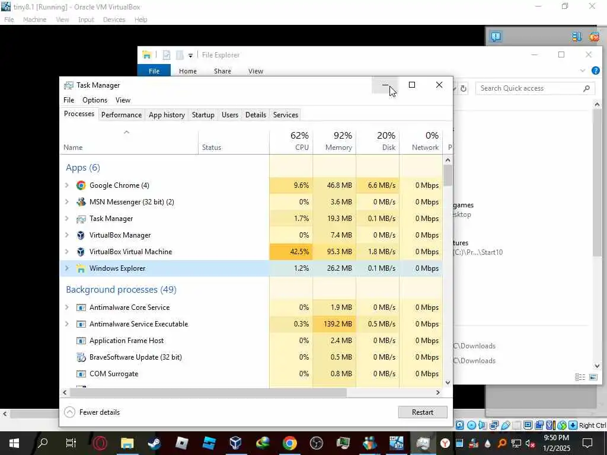Switch to the Startup tab
Screen dimensions: 607x455
(203, 115)
